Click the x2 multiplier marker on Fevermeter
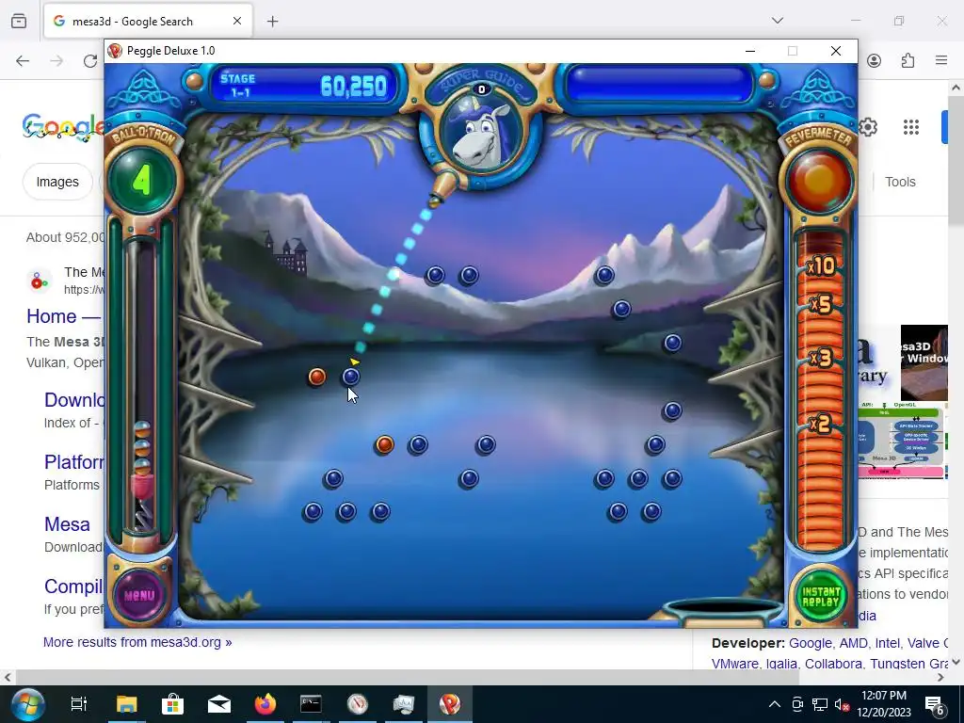 click(821, 424)
